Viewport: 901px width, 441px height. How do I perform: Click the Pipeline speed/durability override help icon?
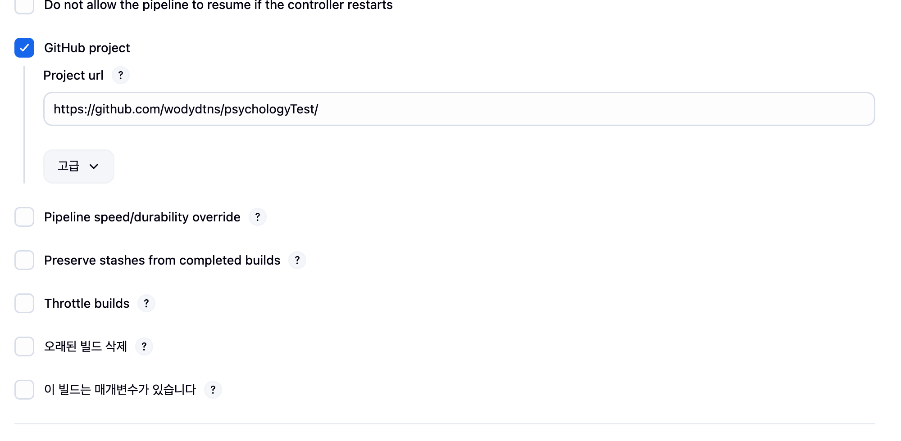pyautogui.click(x=258, y=217)
